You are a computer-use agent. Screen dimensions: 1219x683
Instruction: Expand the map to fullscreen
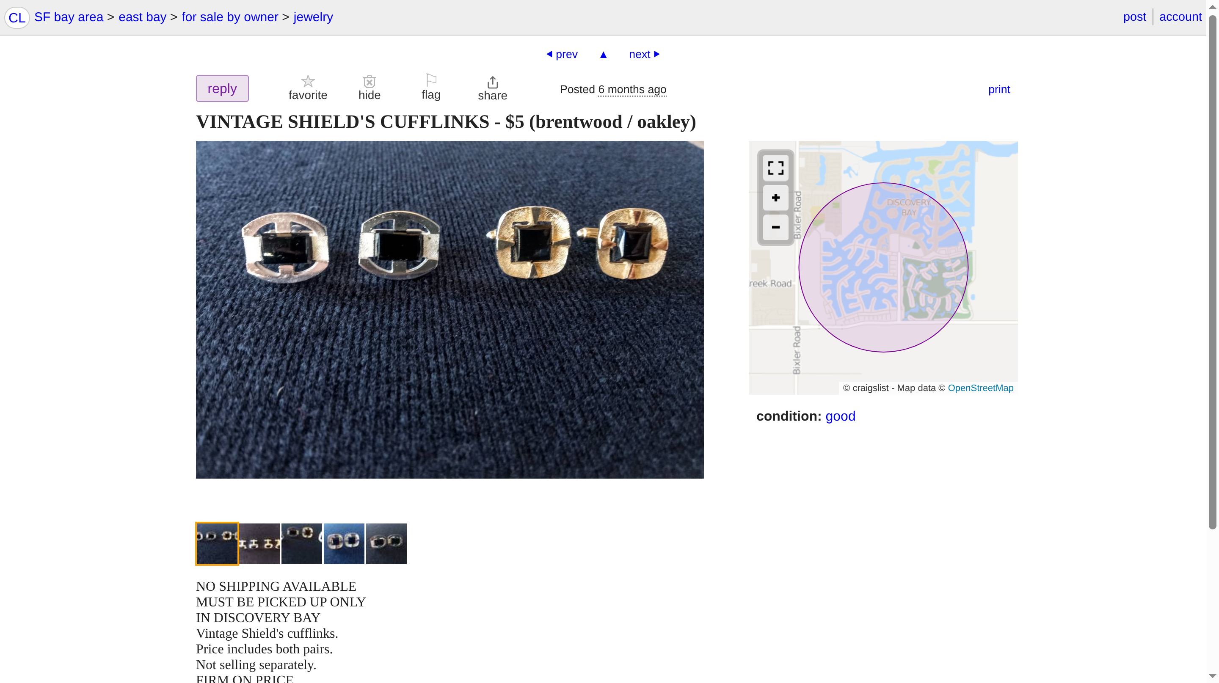coord(775,168)
